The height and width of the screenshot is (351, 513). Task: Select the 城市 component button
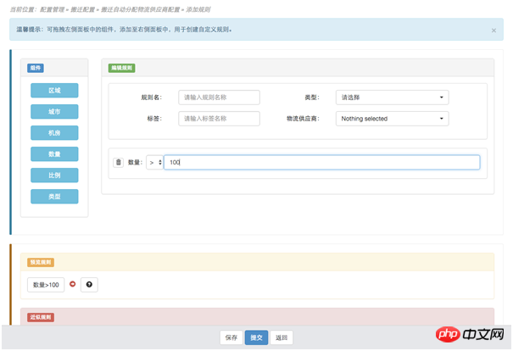(54, 111)
